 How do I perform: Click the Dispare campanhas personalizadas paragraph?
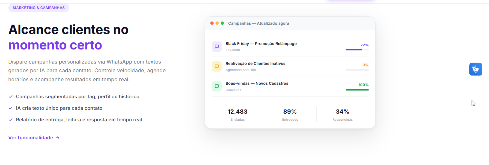pyautogui.click(x=87, y=71)
